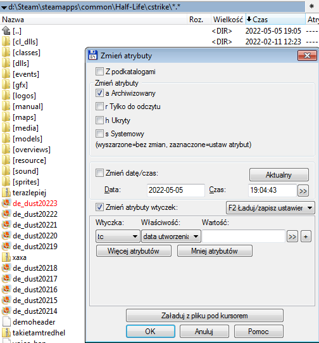Click the empty Wartość input field
Viewport: 319px width, 343px height.
point(244,236)
